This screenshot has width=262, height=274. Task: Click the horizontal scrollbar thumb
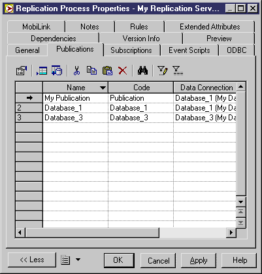tap(92, 233)
